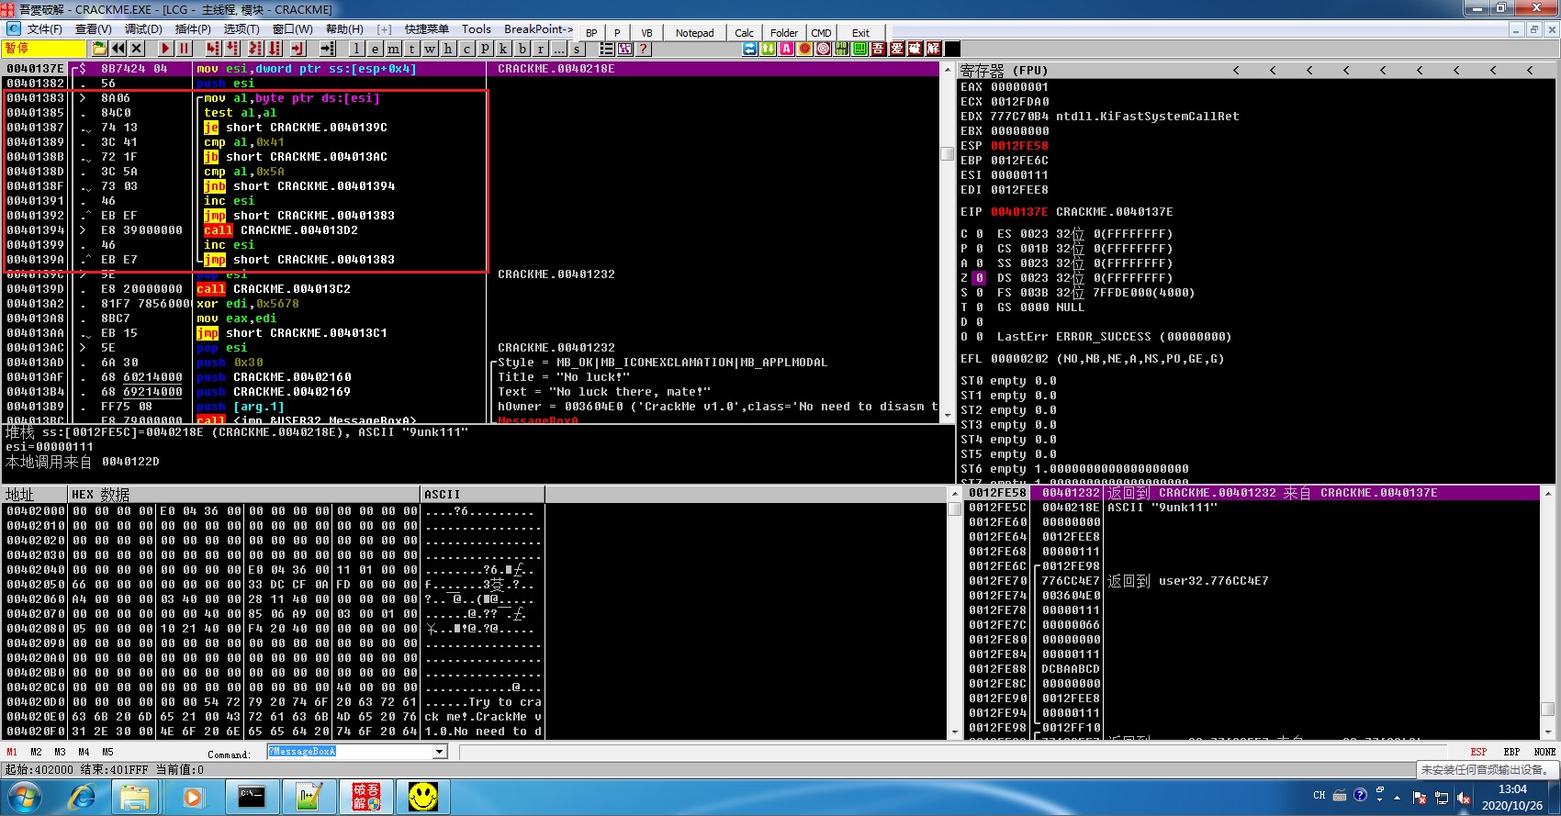The width and height of the screenshot is (1561, 816).
Task: Open the 查看(V) menu
Action: 93,29
